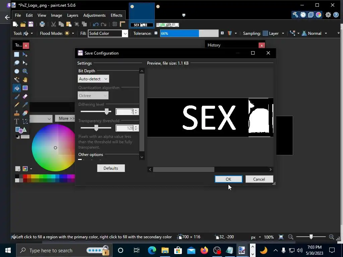
Task: Select the Line/Curve tool
Action: point(25,121)
